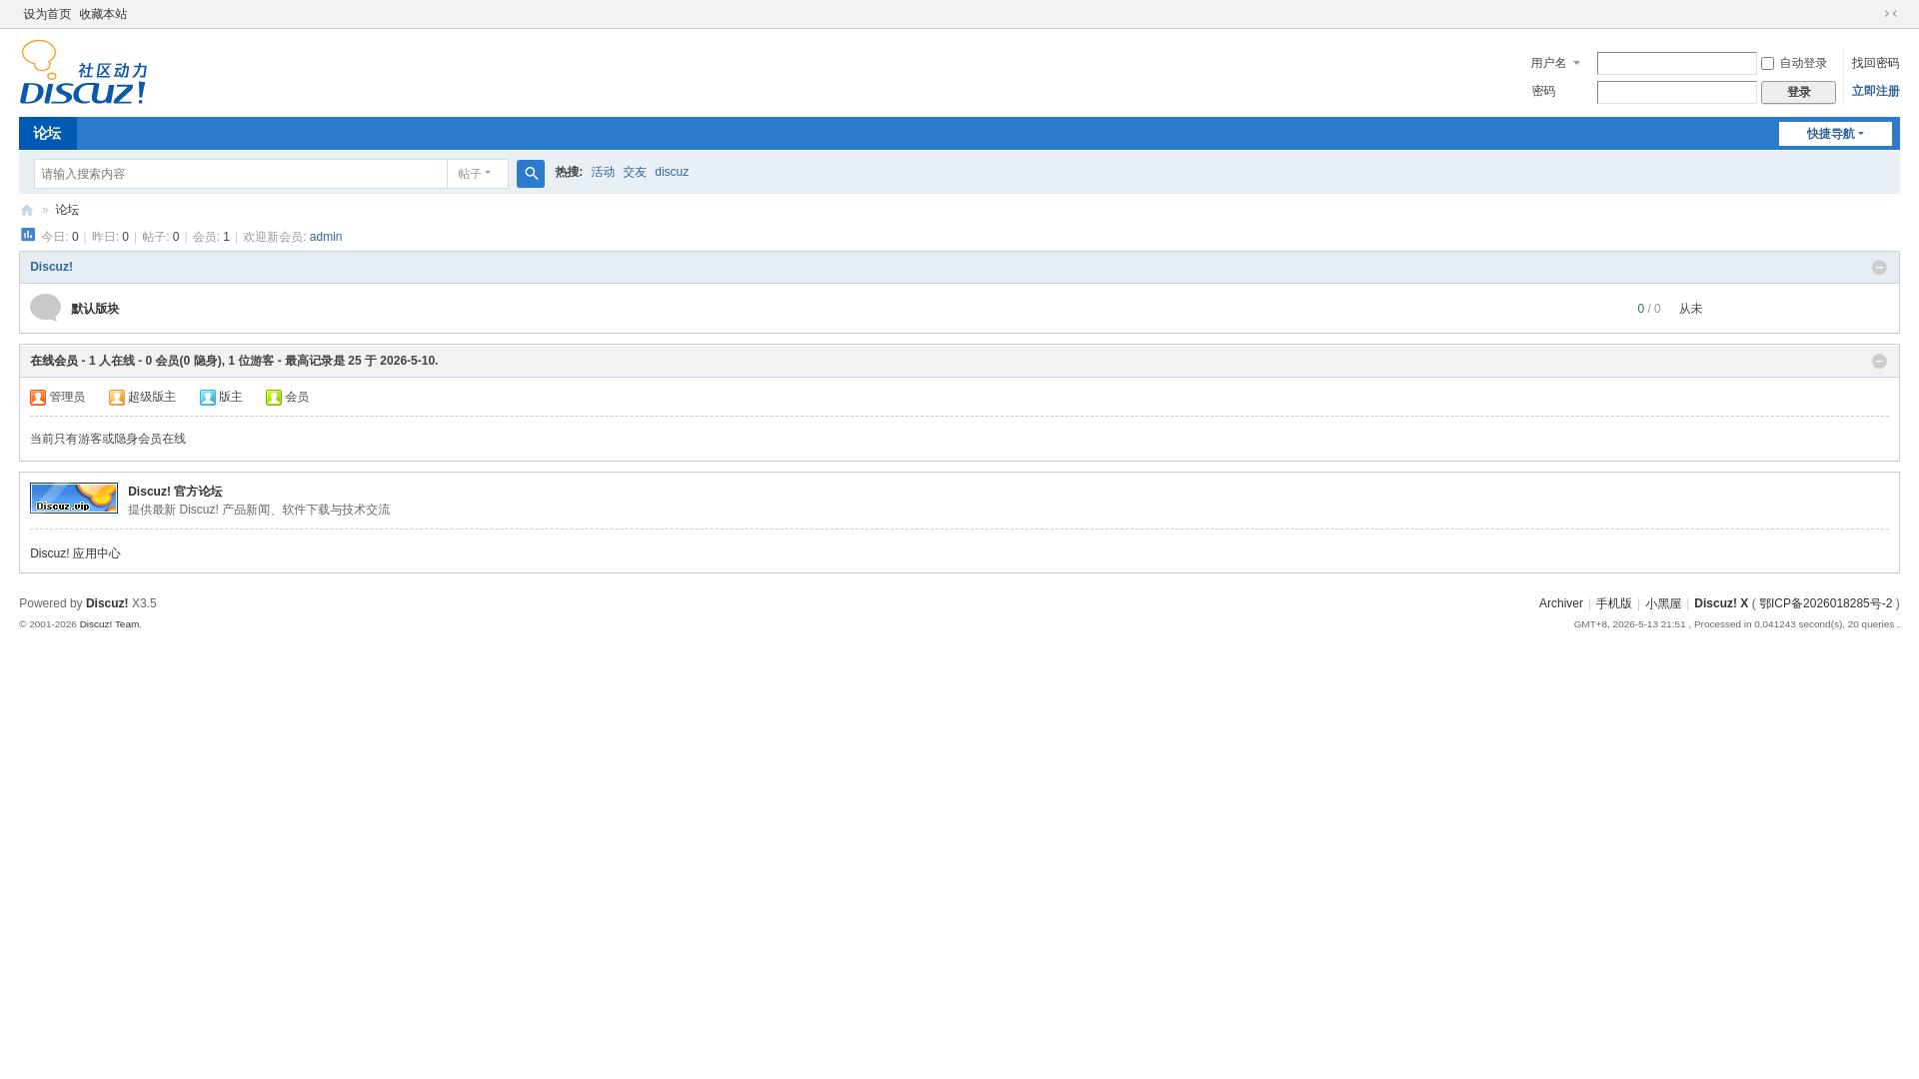This screenshot has width=1919, height=1079.
Task: Open the 用户名 login type dropdown
Action: [1555, 63]
